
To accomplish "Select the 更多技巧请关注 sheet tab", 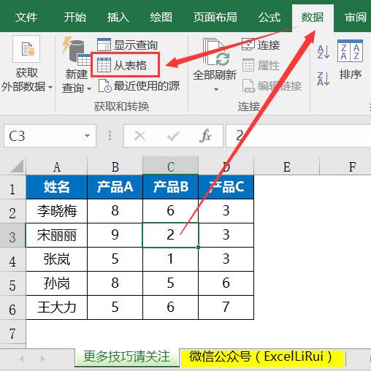I will pos(126,357).
